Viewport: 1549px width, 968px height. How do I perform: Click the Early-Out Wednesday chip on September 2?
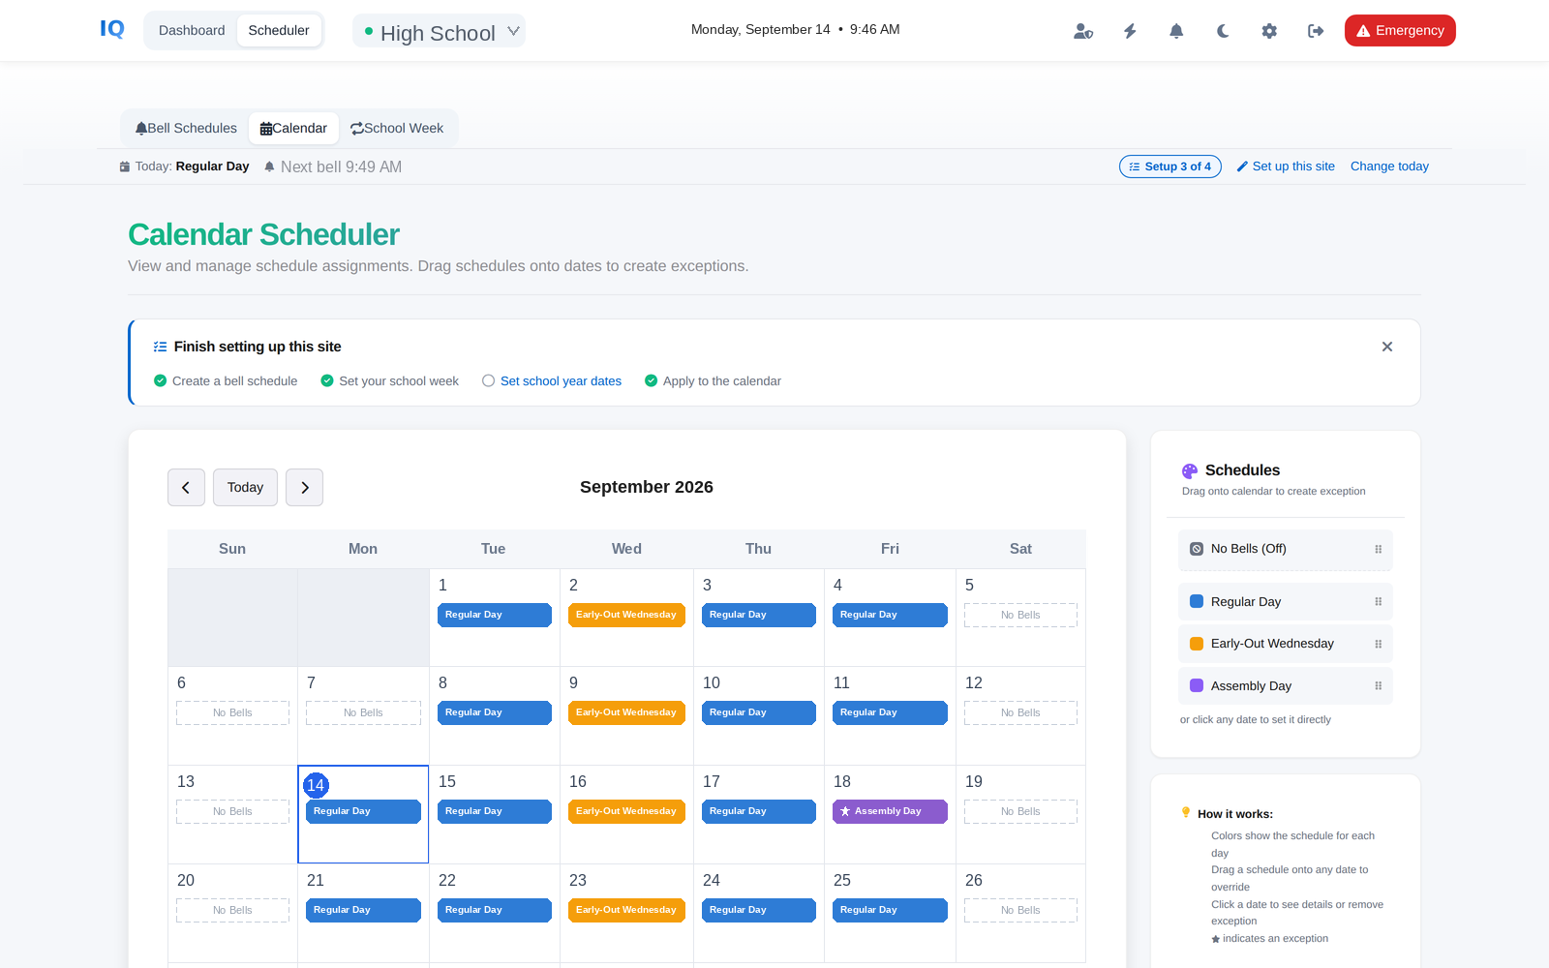(626, 615)
